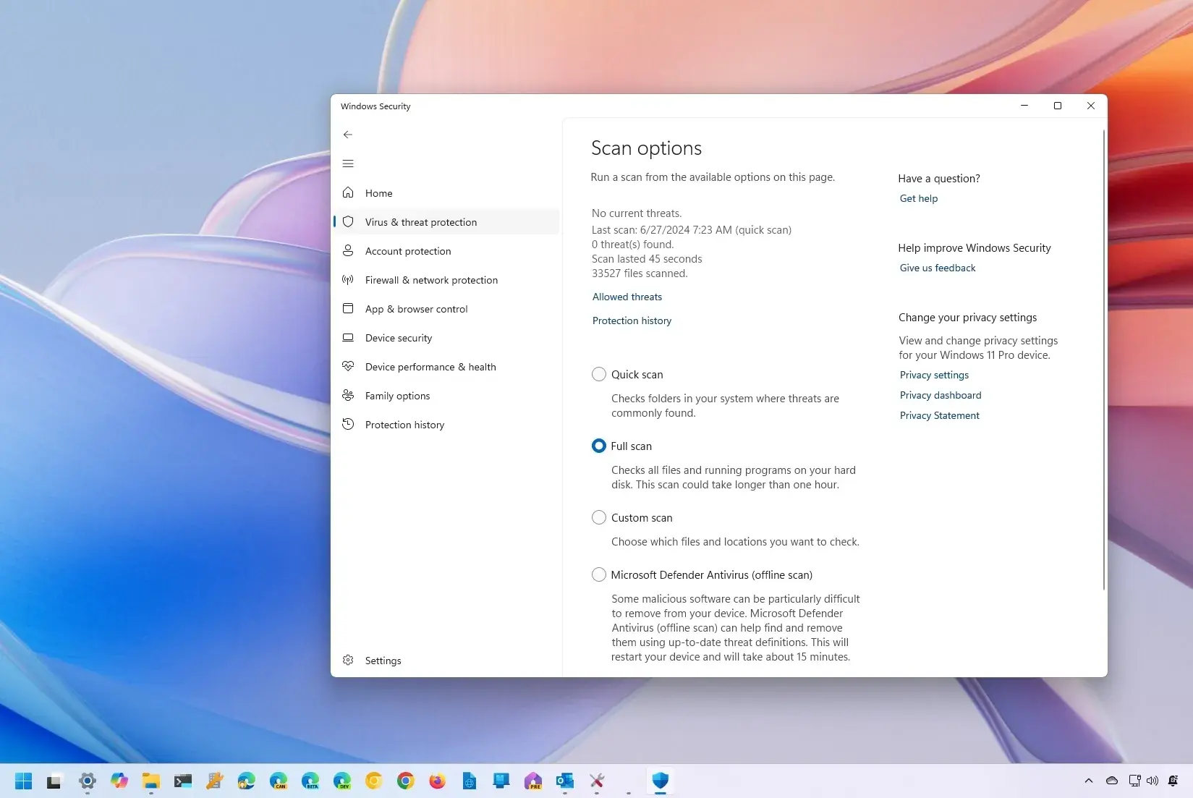Click the back arrow to go back
This screenshot has height=798, width=1193.
348,135
